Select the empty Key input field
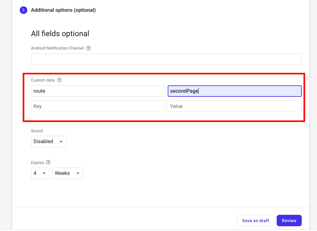 [x=98, y=106]
